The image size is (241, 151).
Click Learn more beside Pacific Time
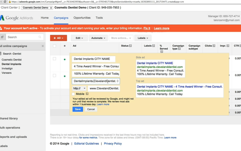pos(170,138)
